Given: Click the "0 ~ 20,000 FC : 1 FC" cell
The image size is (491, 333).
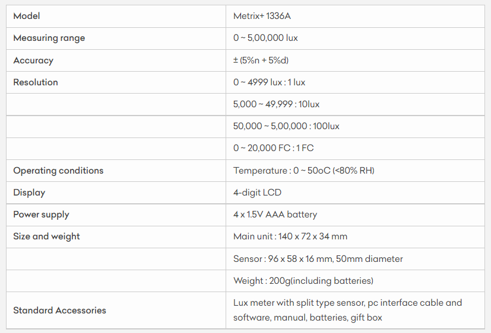Looking at the screenshot, I should (x=273, y=148).
